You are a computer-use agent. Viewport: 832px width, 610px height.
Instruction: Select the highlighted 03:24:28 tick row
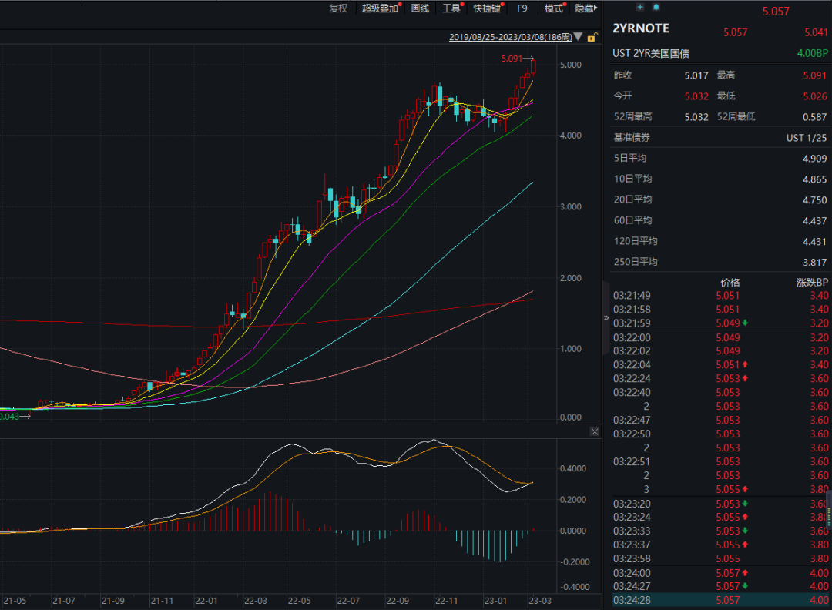click(720, 600)
